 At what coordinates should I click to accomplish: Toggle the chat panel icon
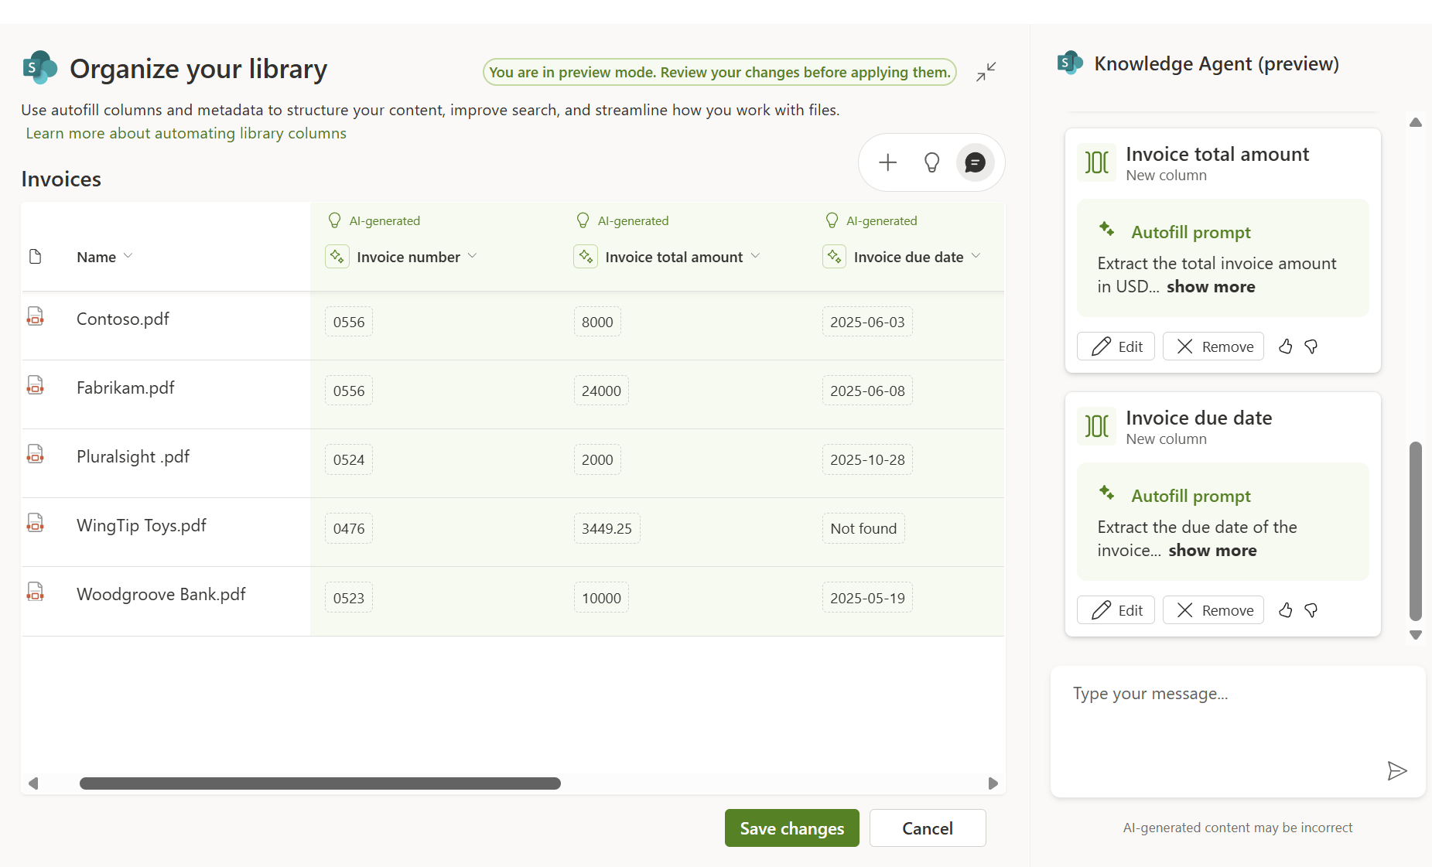point(975,162)
